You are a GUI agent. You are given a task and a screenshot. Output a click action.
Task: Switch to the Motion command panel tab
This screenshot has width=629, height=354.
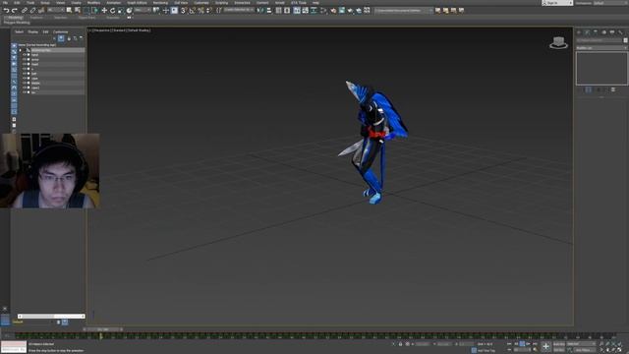(x=604, y=32)
